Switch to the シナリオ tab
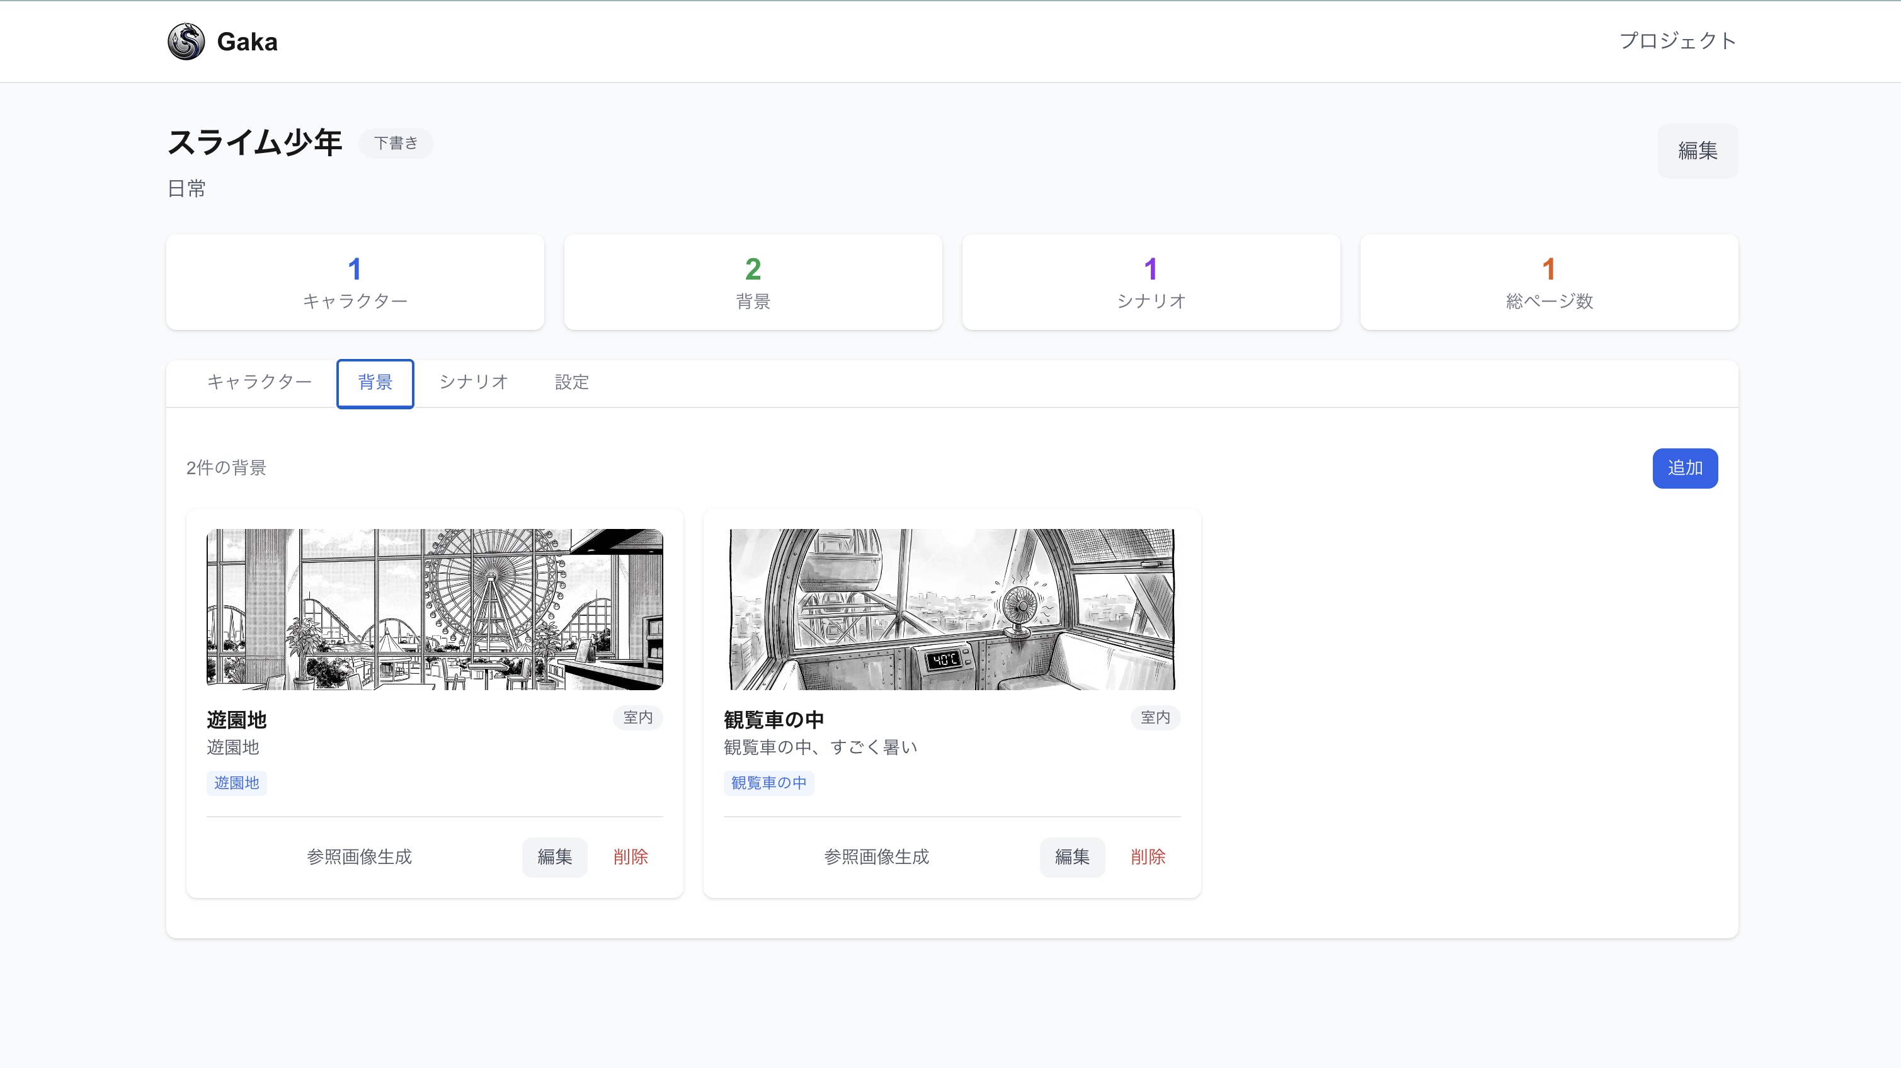 coord(473,382)
